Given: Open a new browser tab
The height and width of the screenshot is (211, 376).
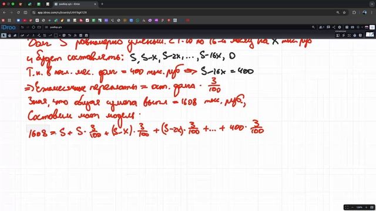Looking at the screenshot, I should click(102, 4).
